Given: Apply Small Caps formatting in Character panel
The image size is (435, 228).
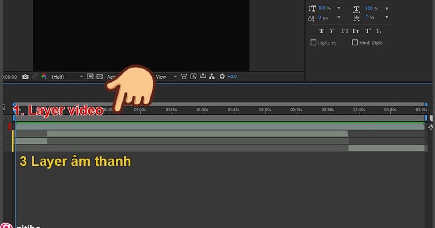Looking at the screenshot, I should pos(356,31).
